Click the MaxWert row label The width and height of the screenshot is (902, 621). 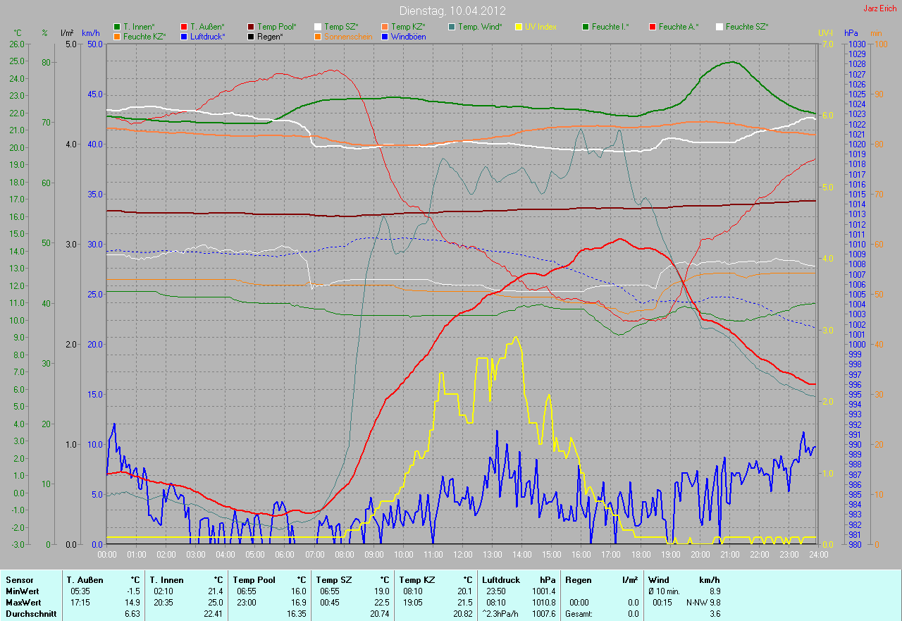pyautogui.click(x=23, y=603)
